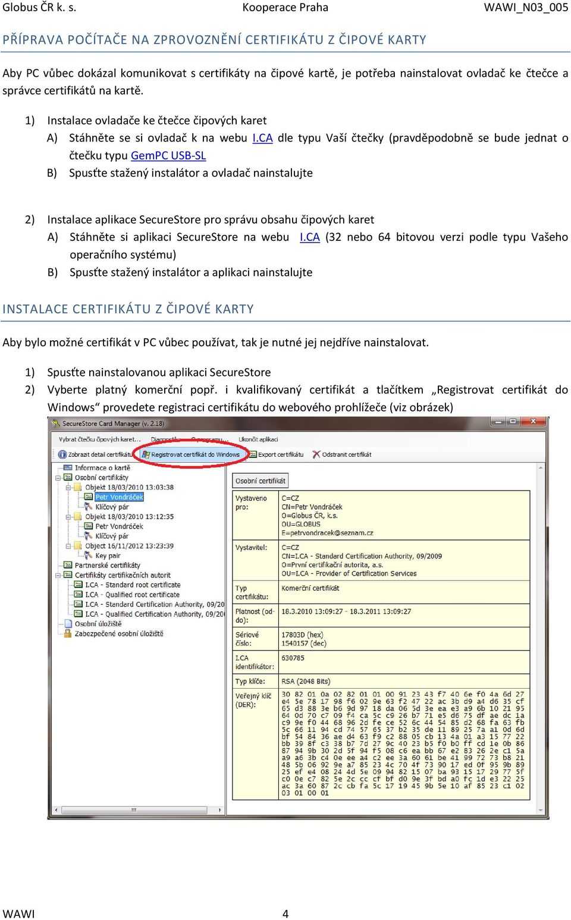Maximize the SecureStore Card Manager window
The image size is (571, 920).
[513, 422]
